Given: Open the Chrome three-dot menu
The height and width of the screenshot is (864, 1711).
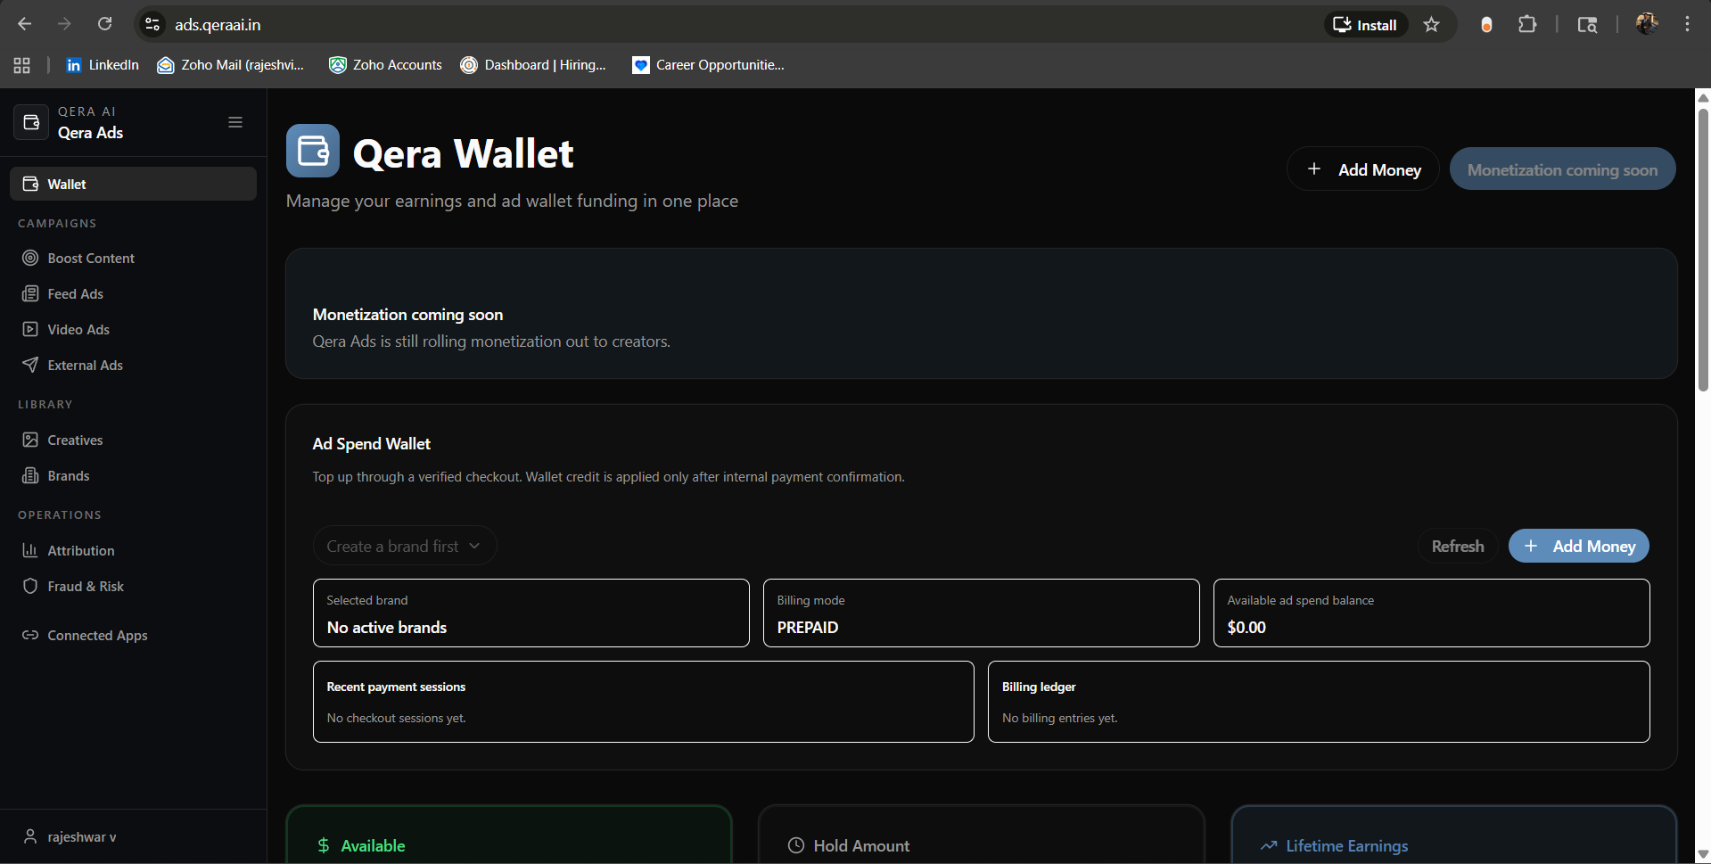Looking at the screenshot, I should (x=1687, y=24).
